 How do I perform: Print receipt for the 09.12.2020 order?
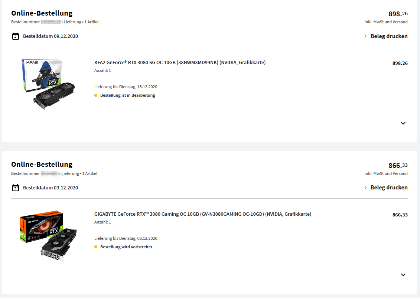(389, 36)
